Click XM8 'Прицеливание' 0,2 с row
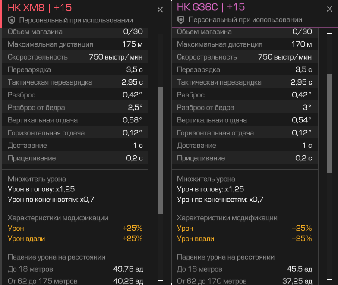This screenshot has height=285, width=338. (76, 158)
